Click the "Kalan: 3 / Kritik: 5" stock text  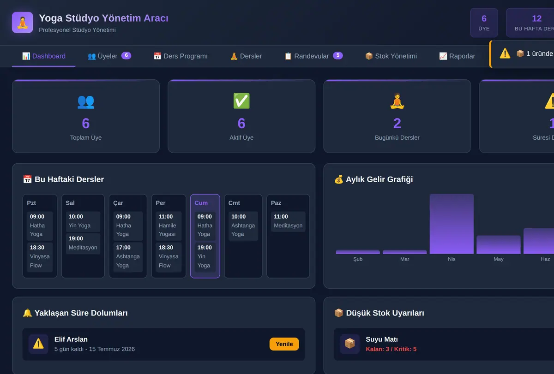pos(391,349)
